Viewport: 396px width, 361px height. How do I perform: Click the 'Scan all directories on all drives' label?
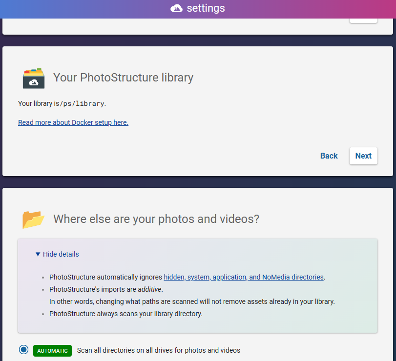click(x=159, y=350)
